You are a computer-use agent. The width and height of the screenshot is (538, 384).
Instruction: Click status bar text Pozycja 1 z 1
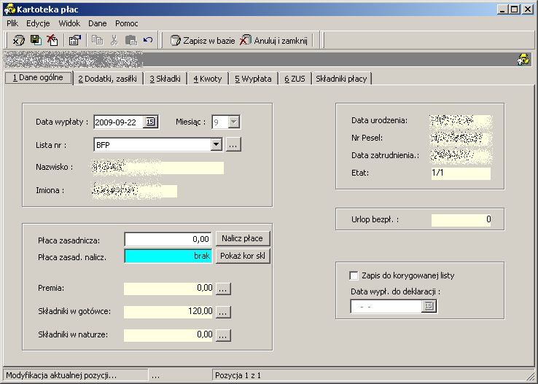(238, 375)
